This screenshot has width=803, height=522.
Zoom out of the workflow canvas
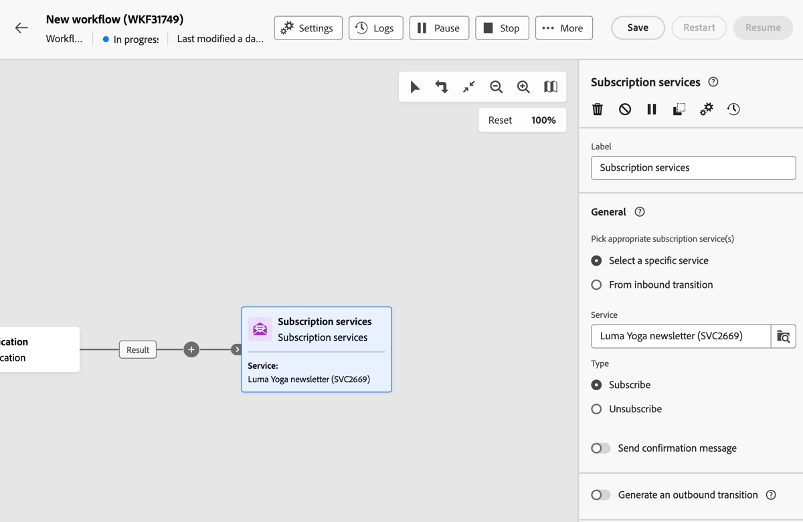(496, 86)
